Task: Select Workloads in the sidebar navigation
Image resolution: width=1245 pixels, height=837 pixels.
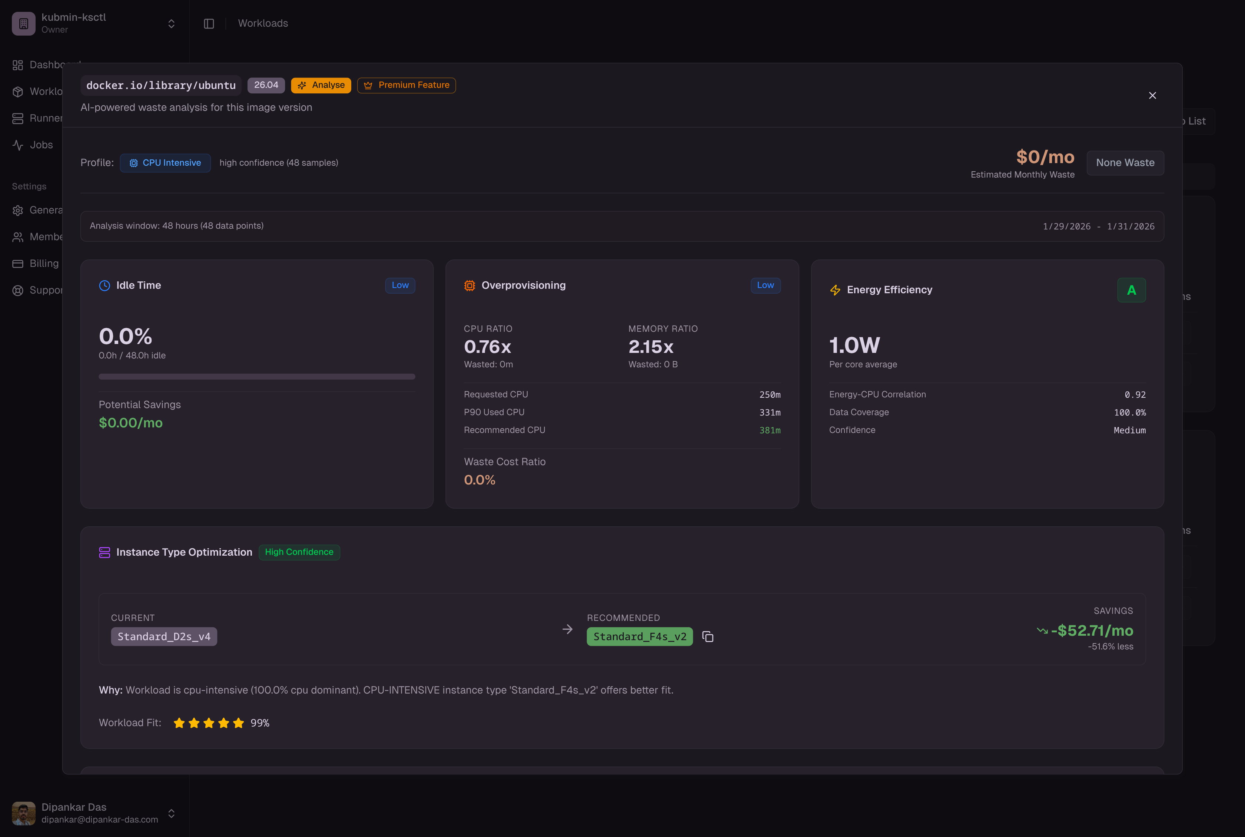Action: coord(18,91)
